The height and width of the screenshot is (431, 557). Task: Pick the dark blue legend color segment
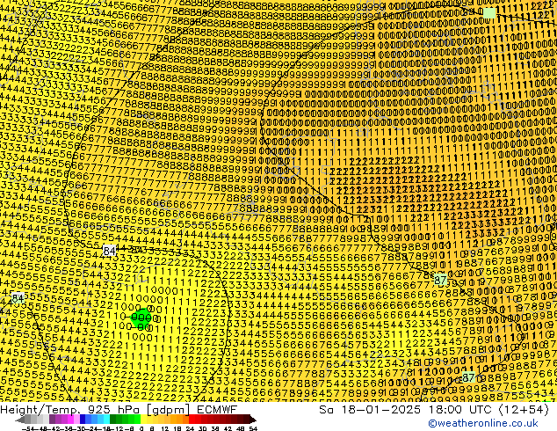83,420
